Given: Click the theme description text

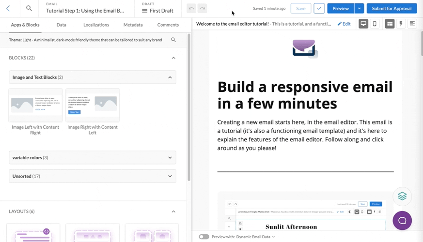Looking at the screenshot, I should pyautogui.click(x=85, y=40).
